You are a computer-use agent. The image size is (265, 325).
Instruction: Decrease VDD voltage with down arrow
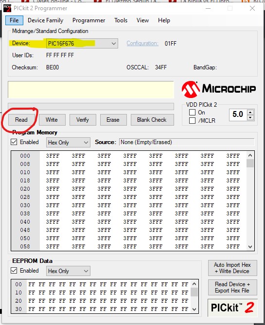tap(250, 117)
